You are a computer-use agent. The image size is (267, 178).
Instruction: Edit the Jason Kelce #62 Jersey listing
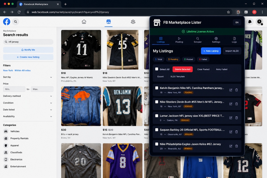point(231,146)
